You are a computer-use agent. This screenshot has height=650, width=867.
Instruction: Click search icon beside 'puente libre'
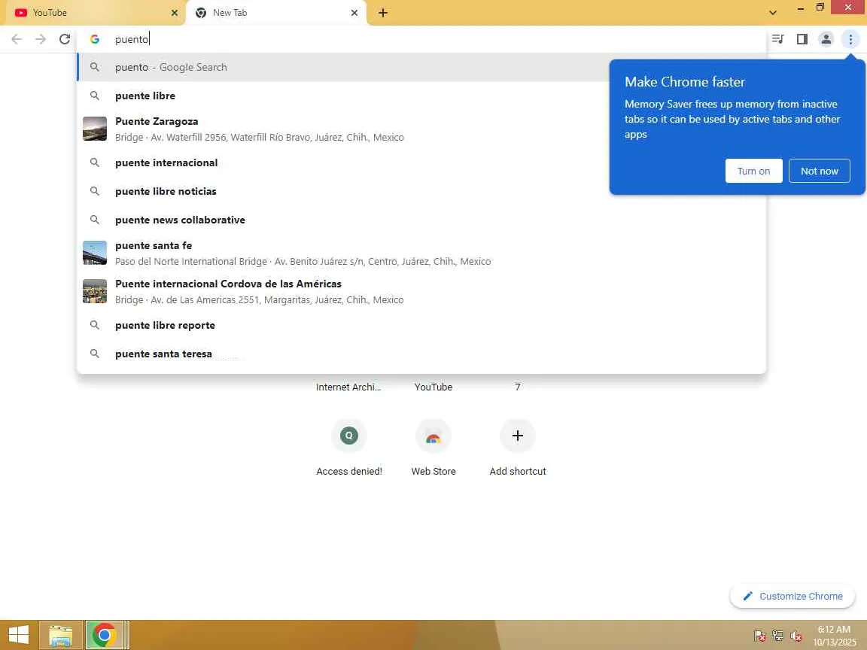[95, 96]
